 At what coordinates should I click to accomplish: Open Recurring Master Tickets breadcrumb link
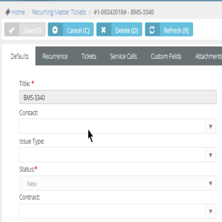[59, 12]
